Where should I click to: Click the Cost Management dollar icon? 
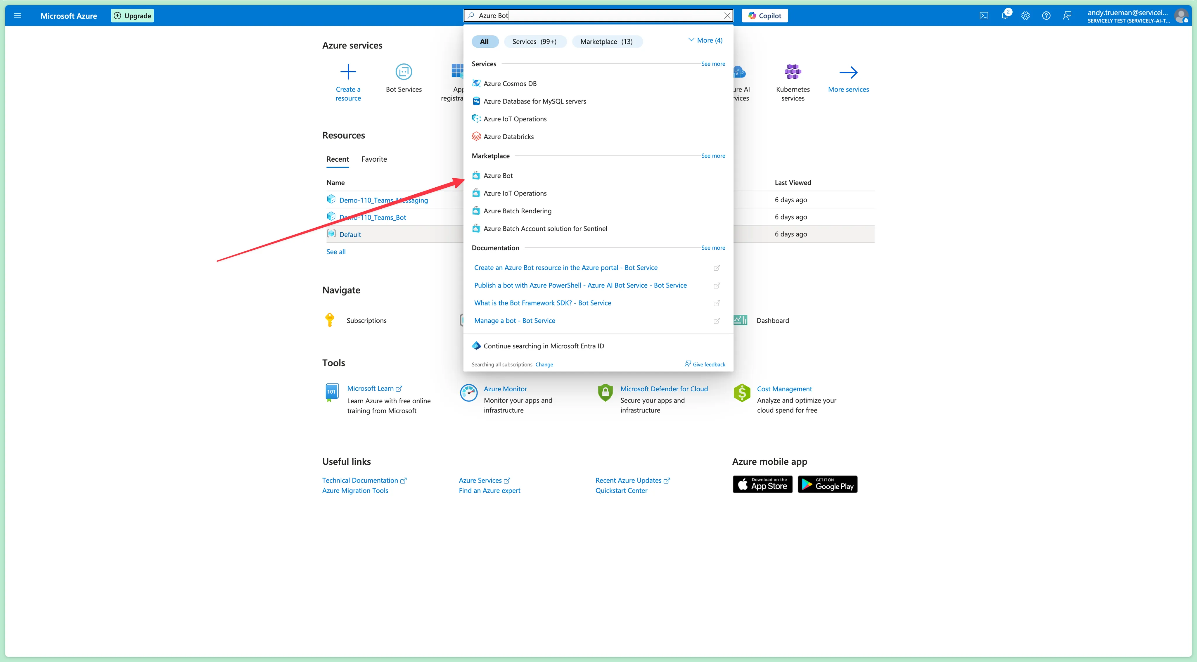point(742,393)
